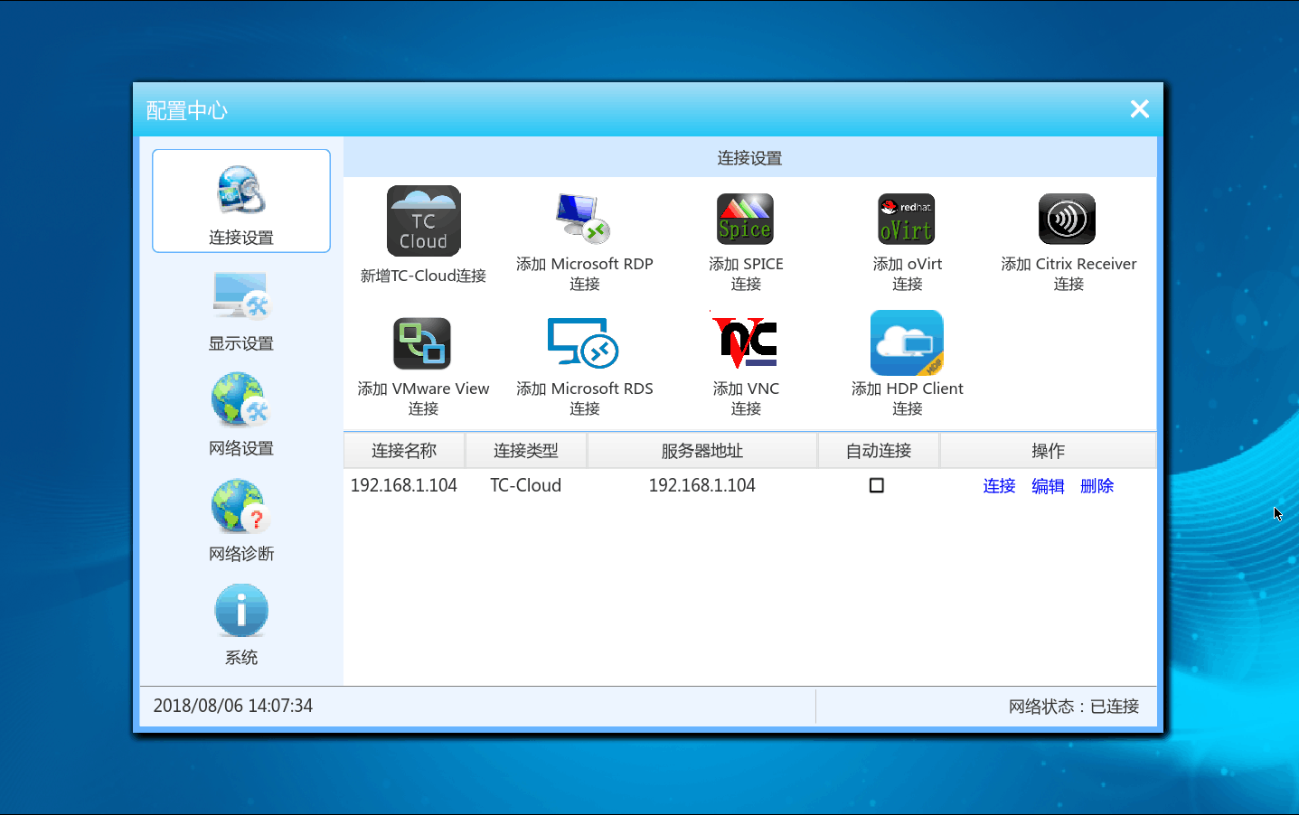
Task: Close the 配置中心 window
Action: (x=1140, y=109)
